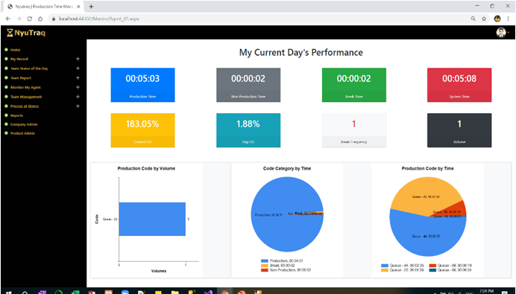Image resolution: width=516 pixels, height=294 pixels.
Task: Open the Company Admin sidebar link
Action: click(x=24, y=124)
